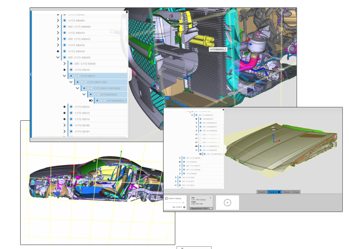Viewport: 349px width, 249px height.
Task: Close the Clipping Room size card
Action: coord(211,198)
